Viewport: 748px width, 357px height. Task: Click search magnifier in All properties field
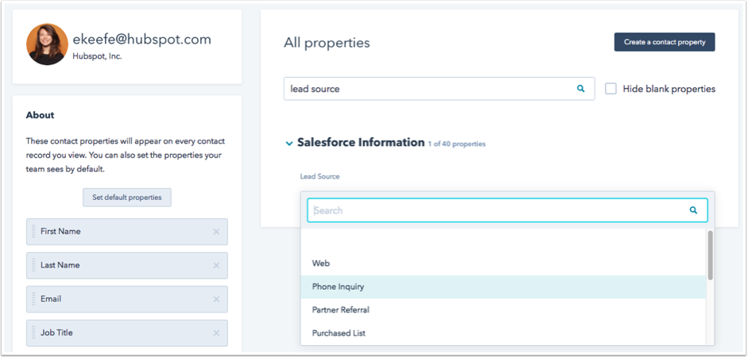click(x=580, y=89)
